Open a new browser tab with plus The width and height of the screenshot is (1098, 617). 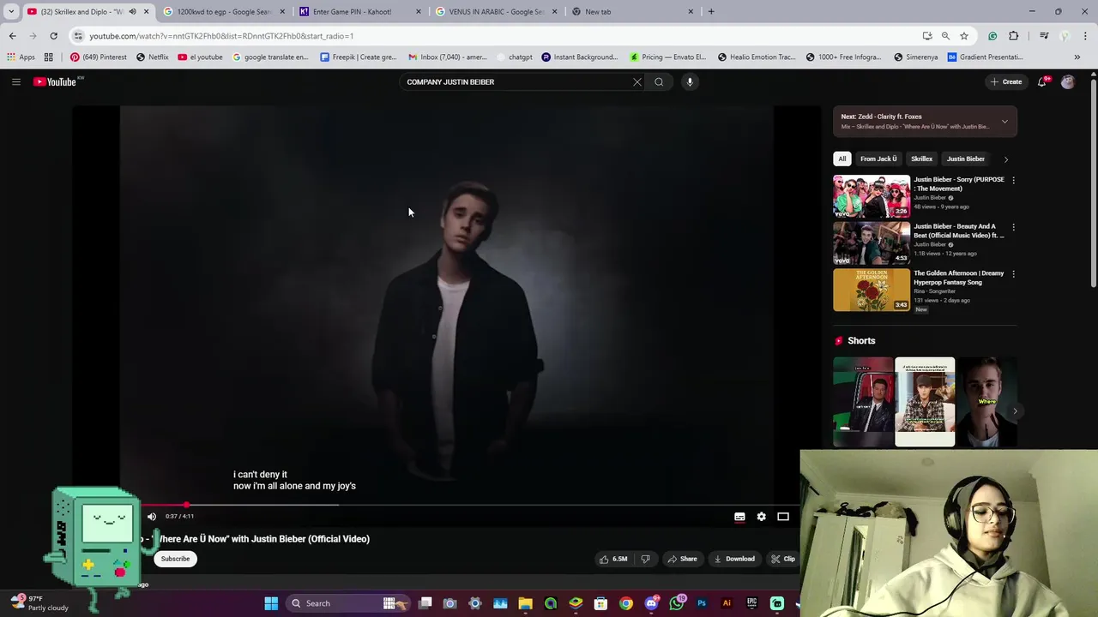711,12
